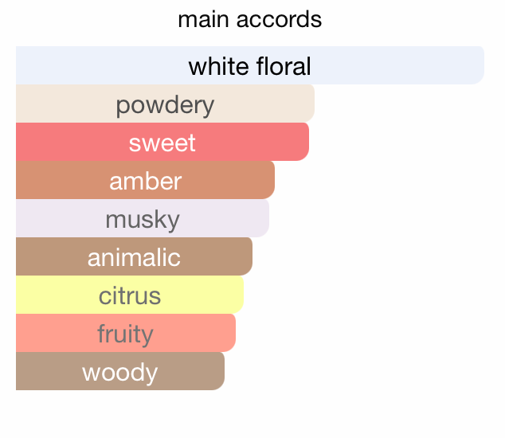505x438 pixels.
Task: Click the white floral accord bar
Action: [x=249, y=65]
